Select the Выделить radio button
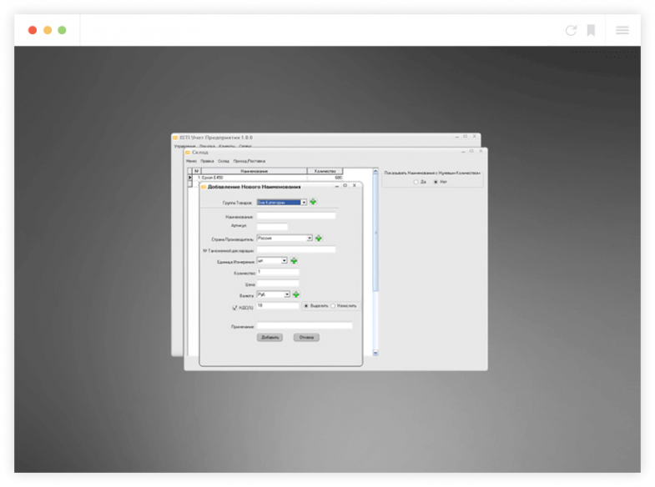Image resolution: width=655 pixels, height=487 pixels. pyautogui.click(x=306, y=306)
